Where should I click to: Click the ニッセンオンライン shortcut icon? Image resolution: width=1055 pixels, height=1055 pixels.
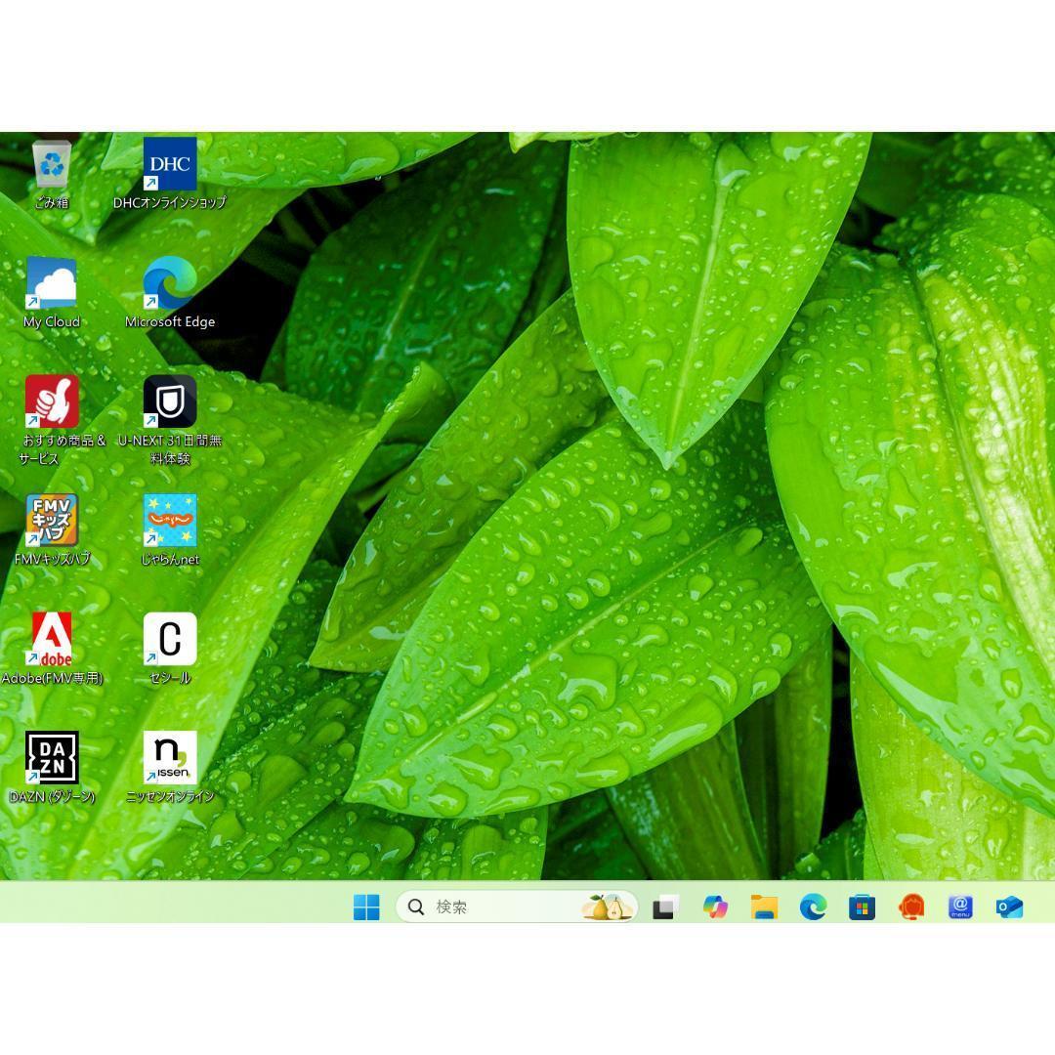pyautogui.click(x=170, y=758)
